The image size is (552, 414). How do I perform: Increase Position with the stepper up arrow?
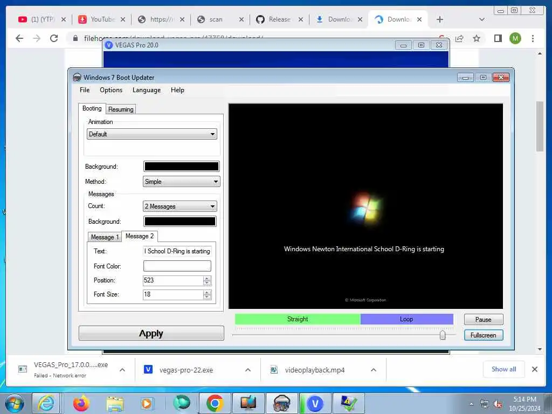point(207,278)
